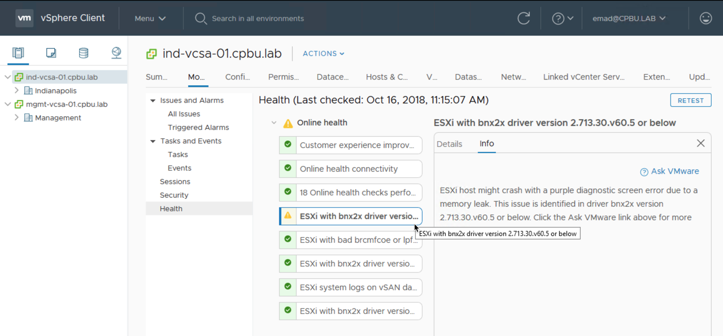Collapse the Issues and Alarms section
Image resolution: width=723 pixels, height=336 pixels.
[x=153, y=101]
